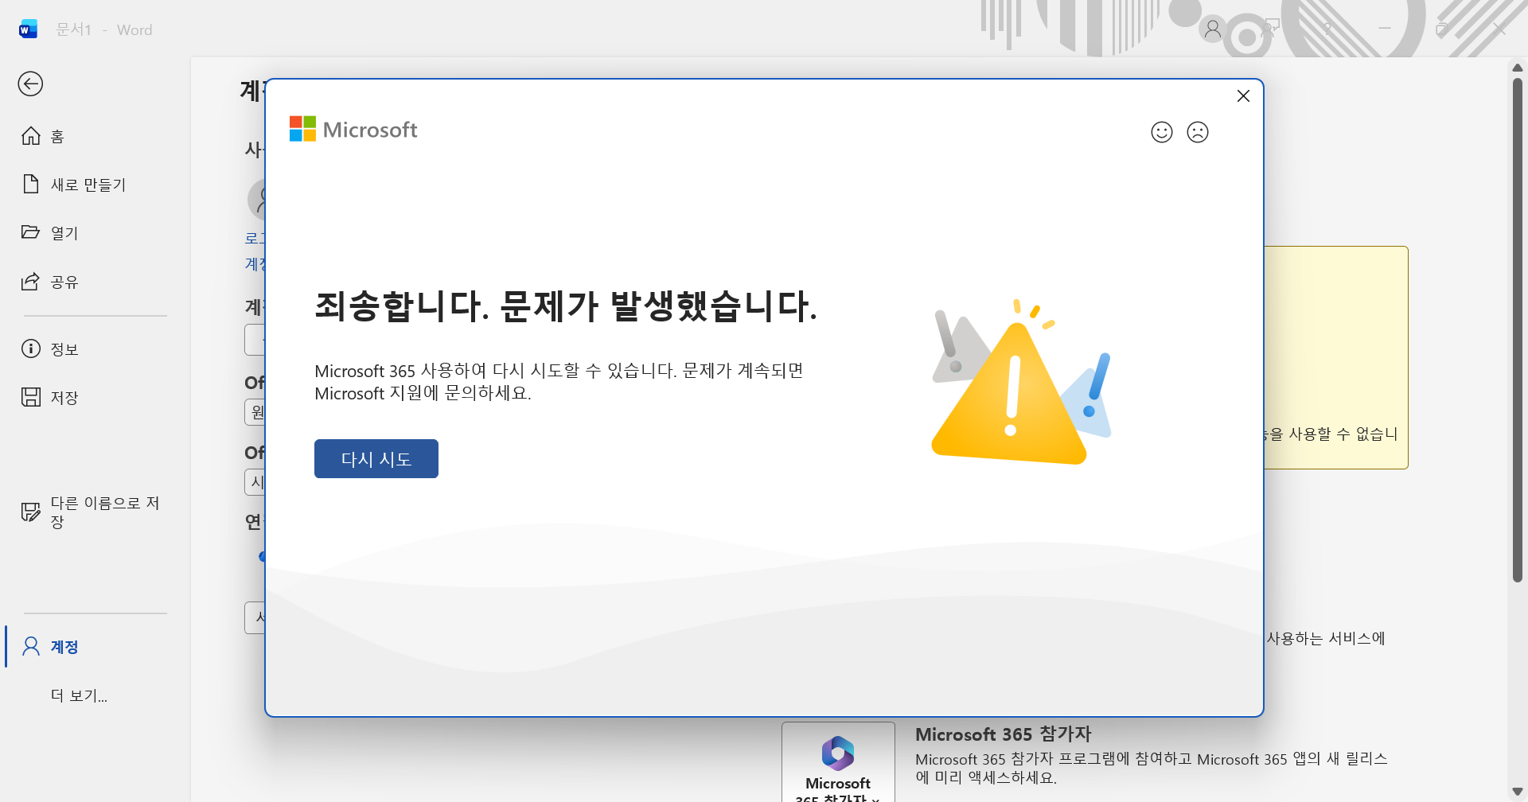
Task: Click the save-as icon in sidebar
Action: [x=31, y=512]
